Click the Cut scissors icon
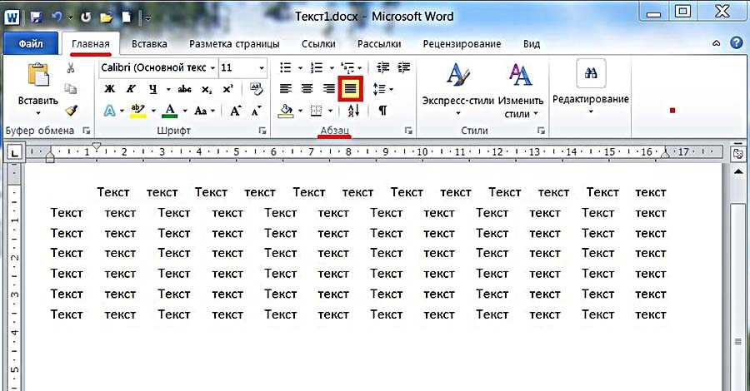Screen dimensions: 750x391 pos(71,68)
